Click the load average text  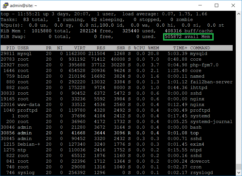pyautogui.click(x=165, y=14)
